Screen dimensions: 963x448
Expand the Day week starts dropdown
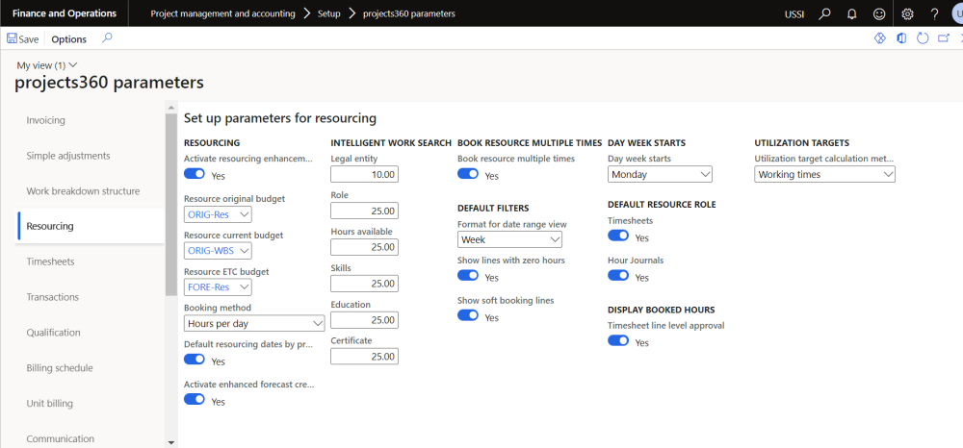point(661,175)
